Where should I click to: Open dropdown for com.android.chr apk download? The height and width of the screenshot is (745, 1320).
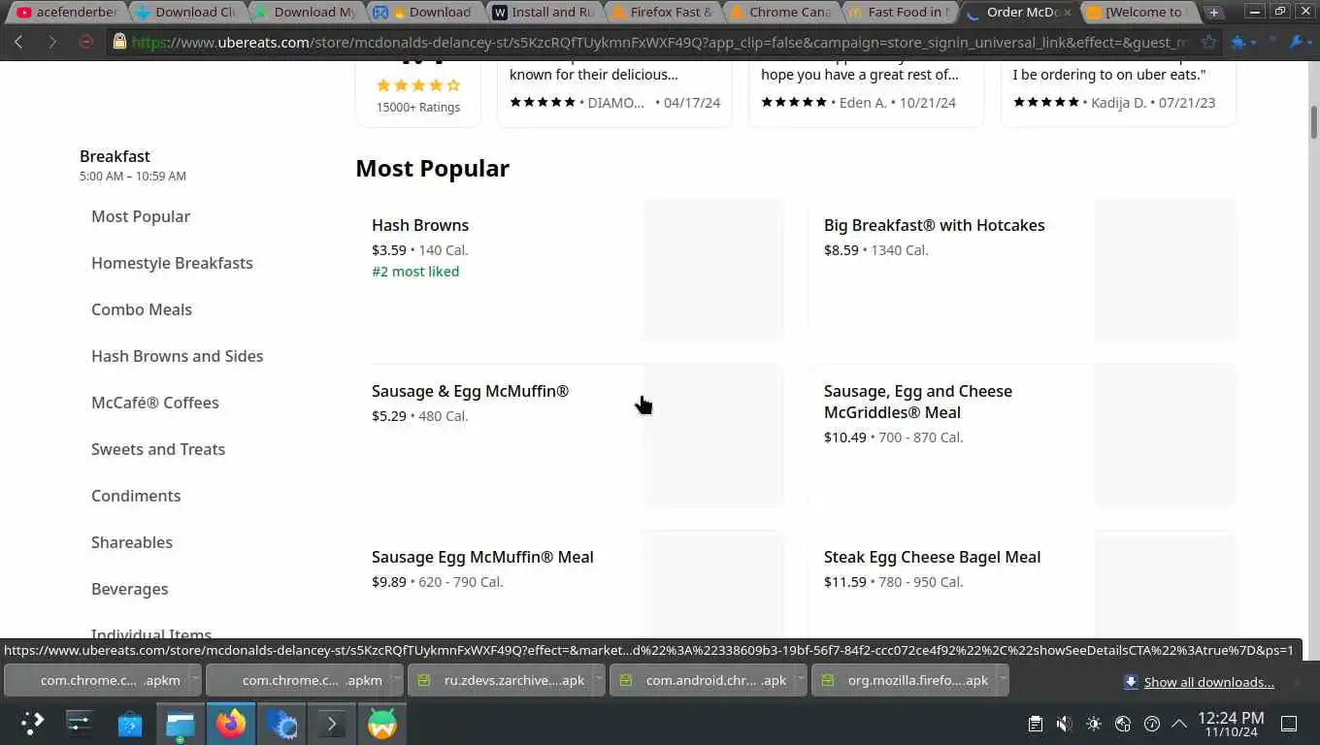tap(800, 680)
